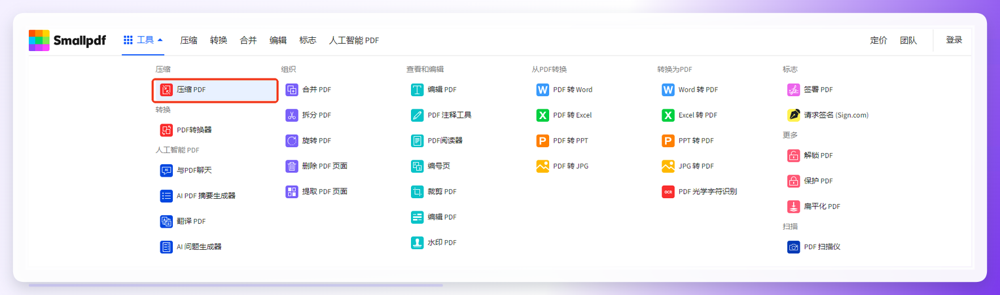The height and width of the screenshot is (295, 1000).
Task: Click the 删除 PDF 页面 trash icon
Action: pyautogui.click(x=292, y=166)
